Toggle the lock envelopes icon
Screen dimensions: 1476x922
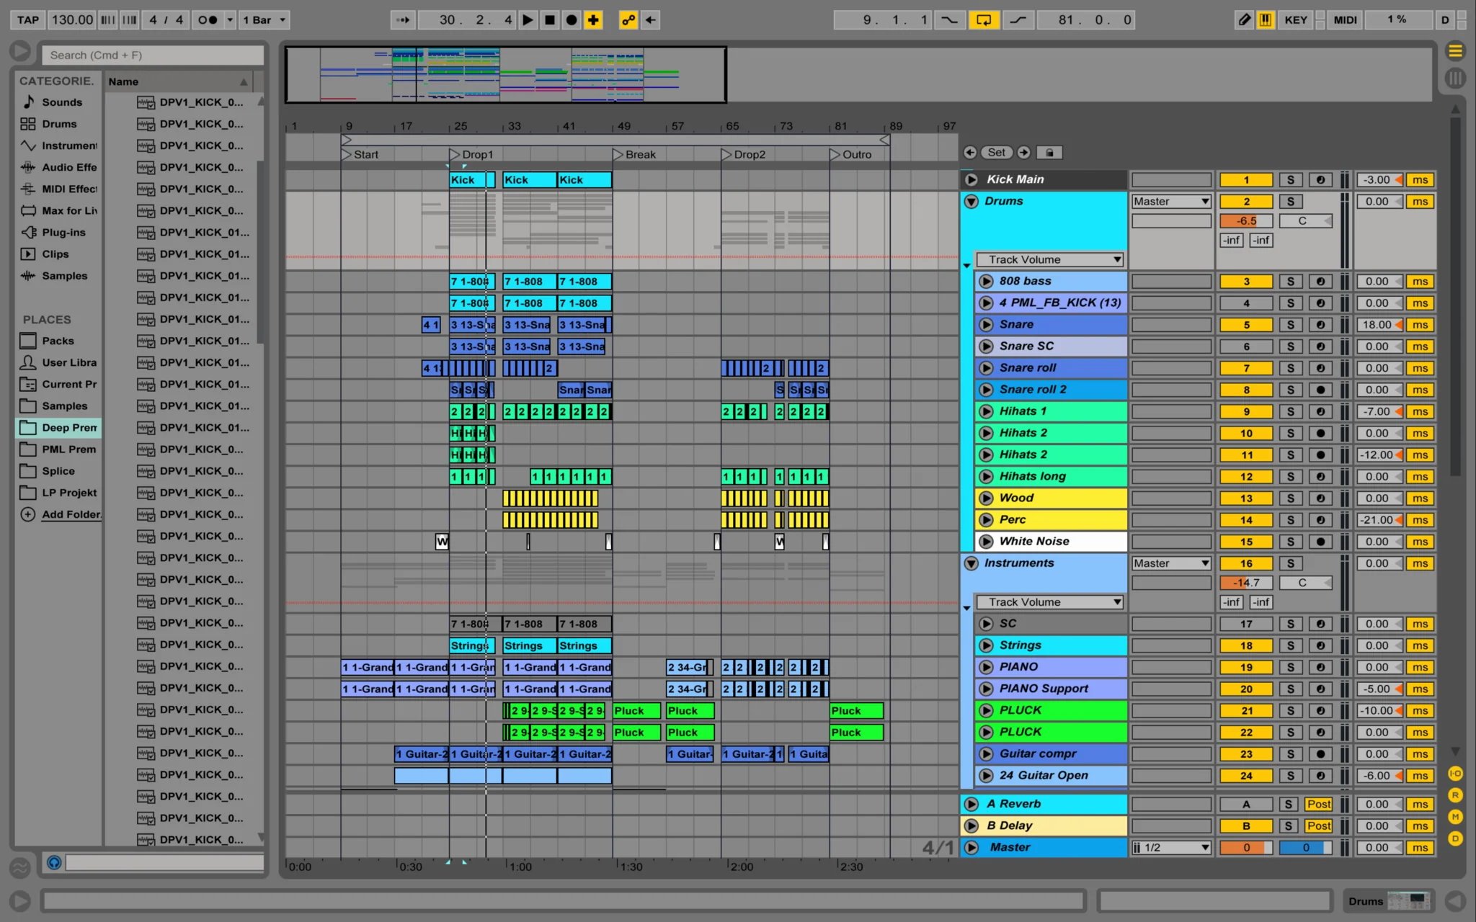pyautogui.click(x=1050, y=153)
